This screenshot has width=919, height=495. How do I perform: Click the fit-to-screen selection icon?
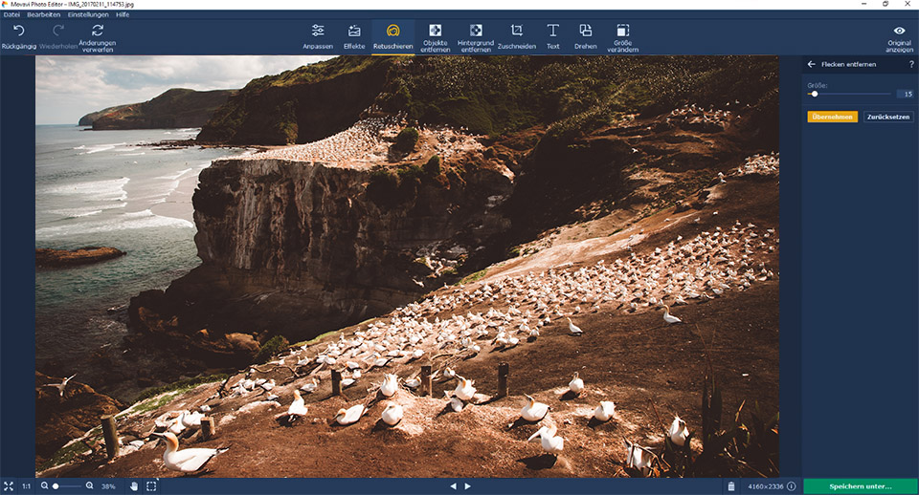[151, 485]
